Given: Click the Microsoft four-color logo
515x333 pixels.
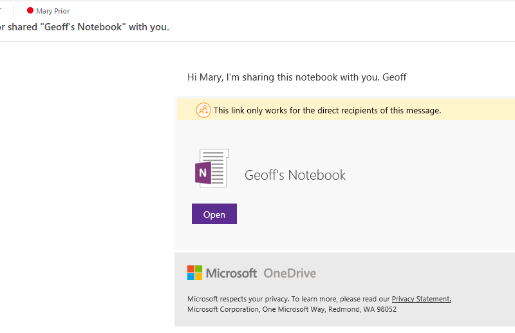Looking at the screenshot, I should point(195,273).
